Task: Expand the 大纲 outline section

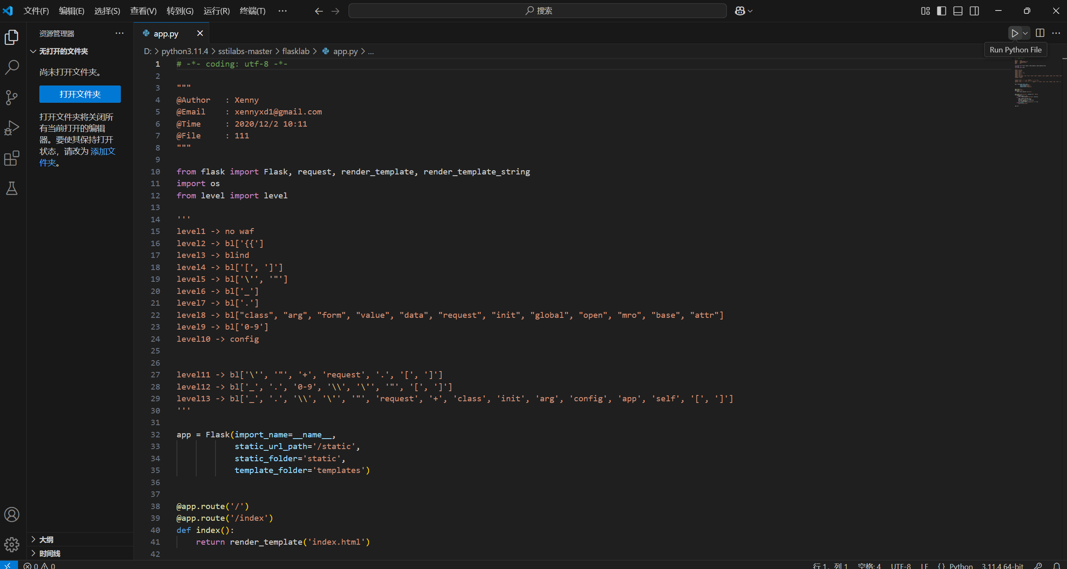Action: point(46,539)
